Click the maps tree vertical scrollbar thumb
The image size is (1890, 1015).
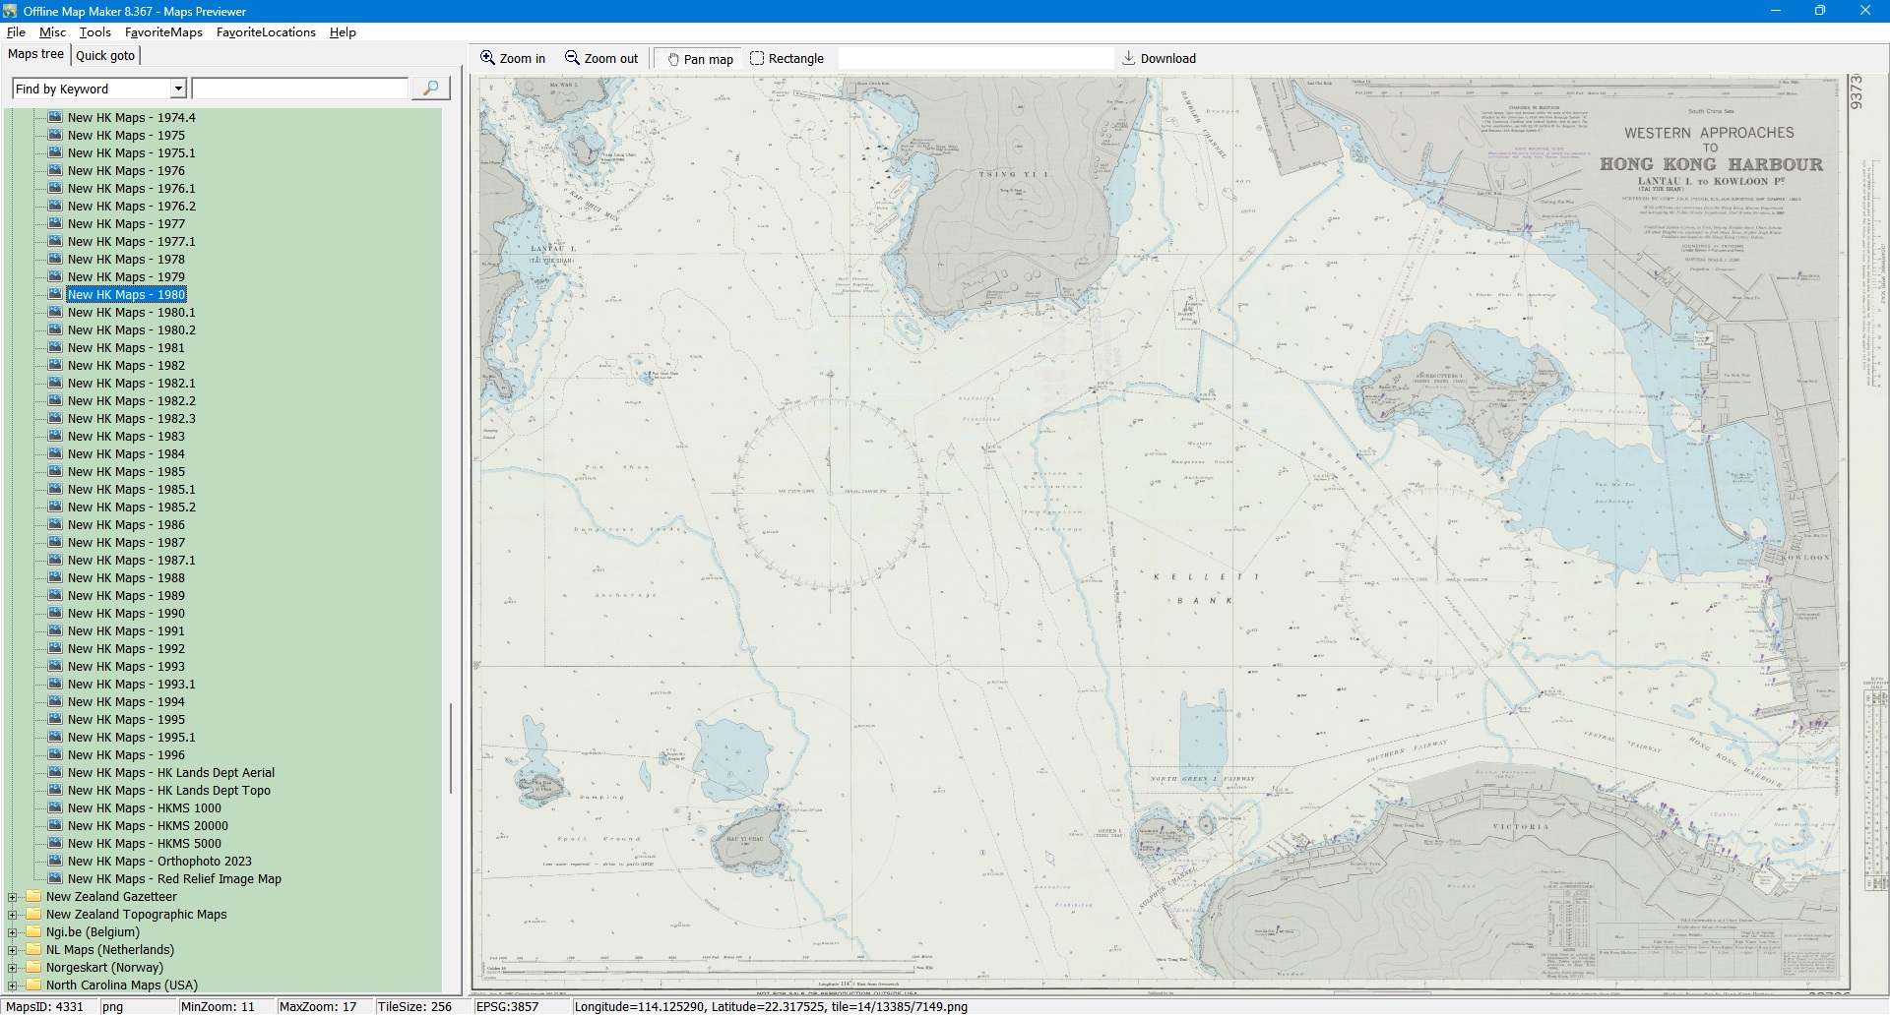[x=451, y=747]
